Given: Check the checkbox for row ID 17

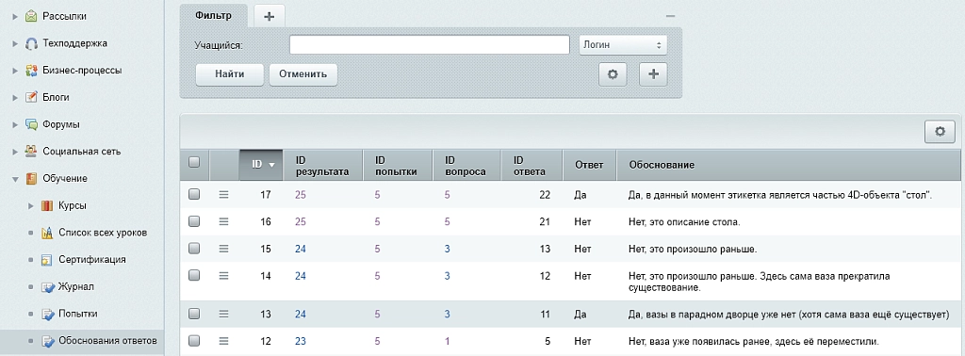Looking at the screenshot, I should (194, 194).
